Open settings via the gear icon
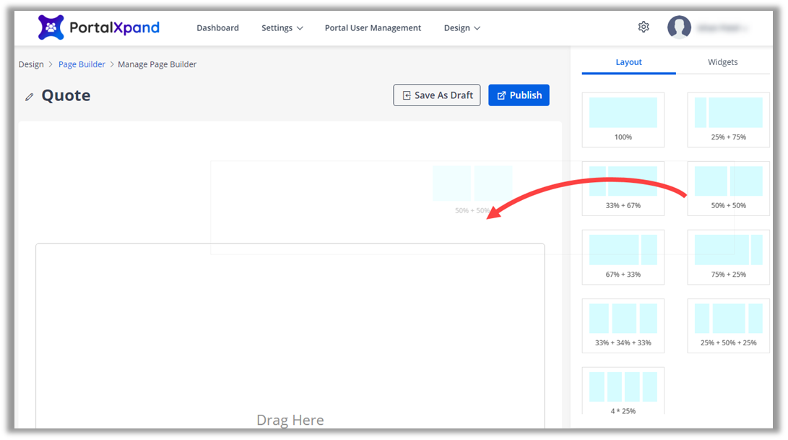The height and width of the screenshot is (440, 788). tap(644, 27)
